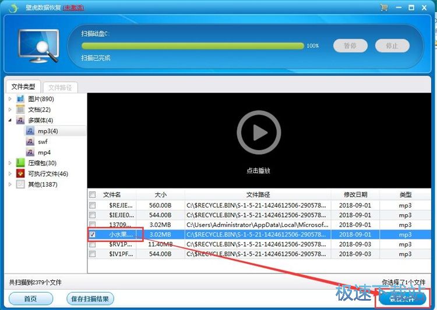Sort by 类型 column header
The image size is (437, 310).
pos(405,194)
